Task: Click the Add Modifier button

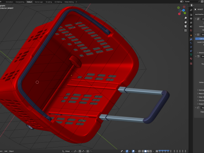Action: 199,14
